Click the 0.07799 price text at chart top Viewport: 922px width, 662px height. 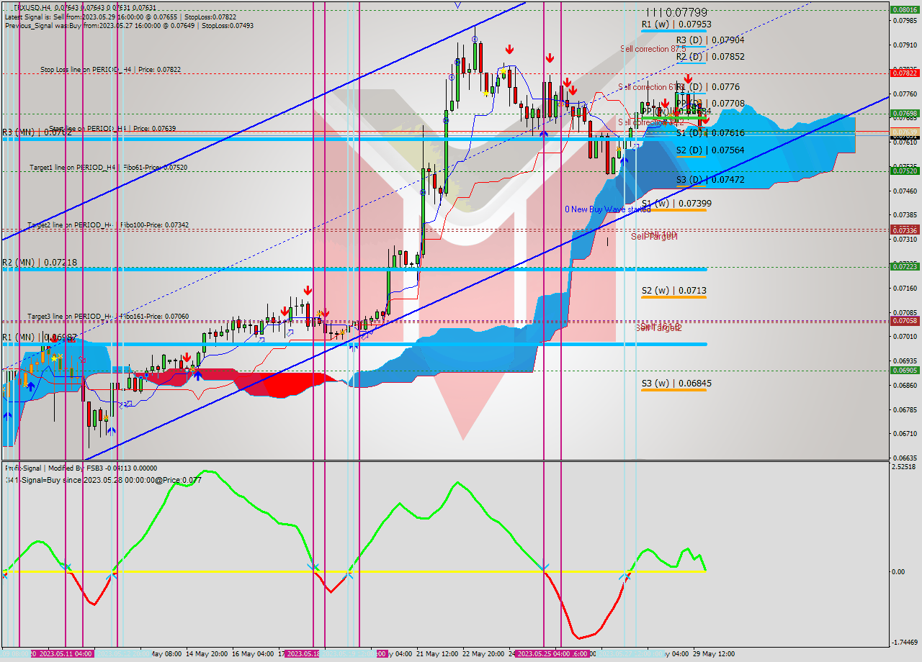[x=686, y=12]
